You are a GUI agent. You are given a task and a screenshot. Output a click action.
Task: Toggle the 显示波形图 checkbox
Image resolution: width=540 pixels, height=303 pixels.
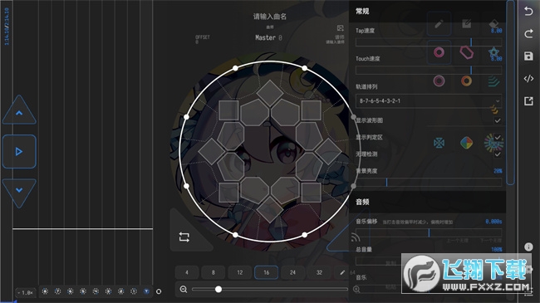498,120
